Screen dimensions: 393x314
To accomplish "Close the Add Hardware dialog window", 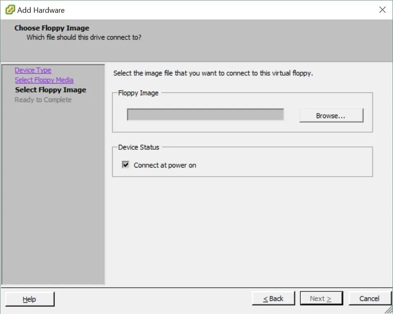I will pyautogui.click(x=382, y=10).
